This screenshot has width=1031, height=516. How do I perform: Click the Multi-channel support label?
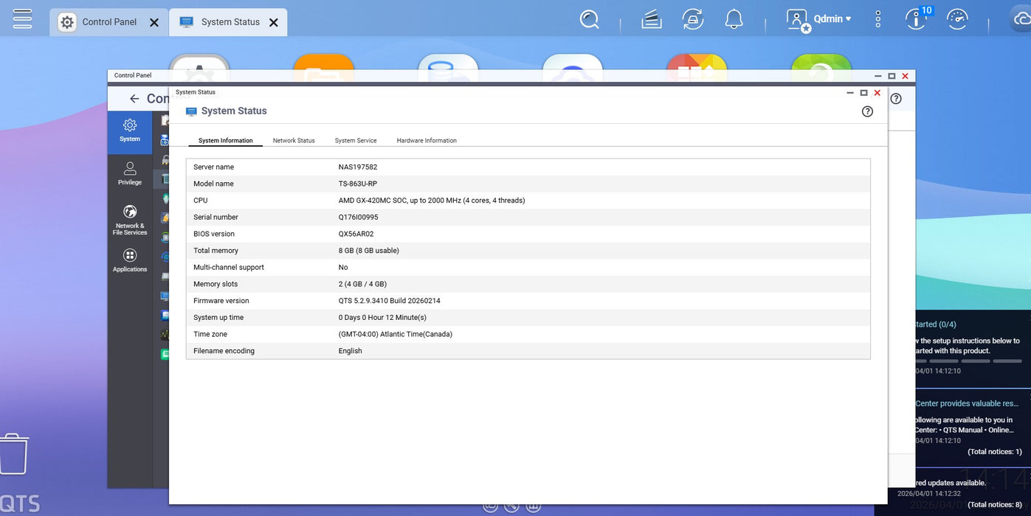229,268
